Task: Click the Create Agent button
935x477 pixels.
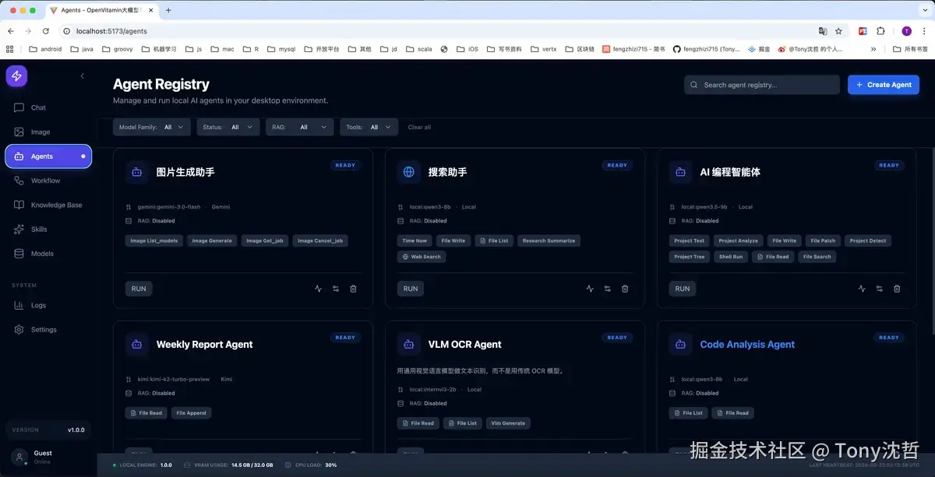Action: 884,85
